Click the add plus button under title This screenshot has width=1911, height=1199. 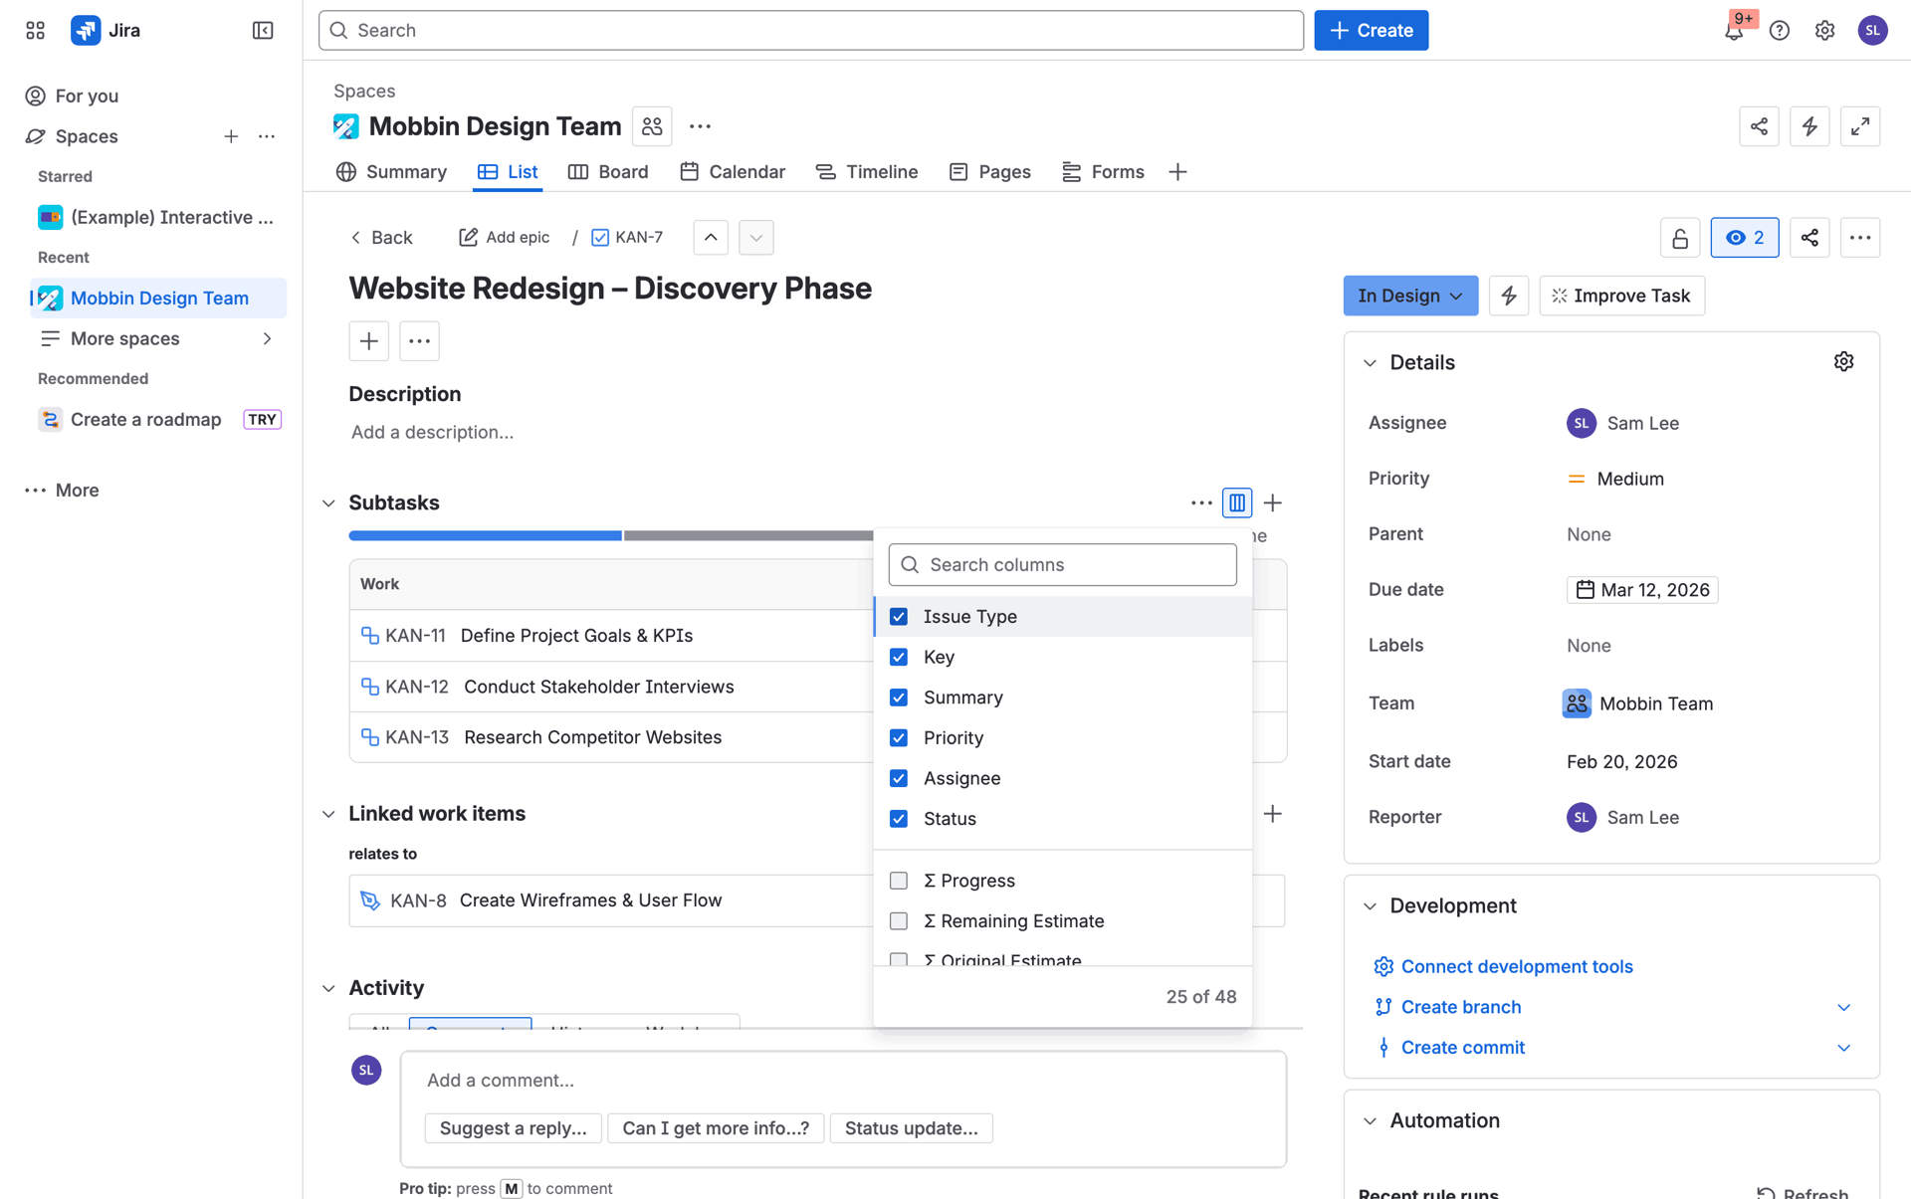coord(368,341)
